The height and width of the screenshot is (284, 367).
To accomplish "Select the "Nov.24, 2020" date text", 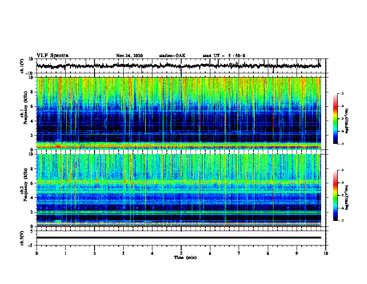I will pyautogui.click(x=129, y=56).
